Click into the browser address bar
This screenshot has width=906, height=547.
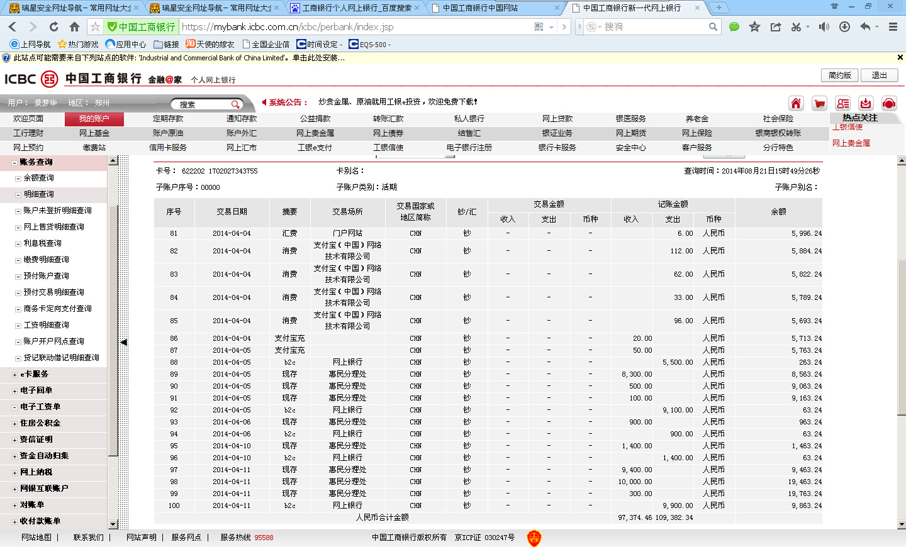pos(352,27)
